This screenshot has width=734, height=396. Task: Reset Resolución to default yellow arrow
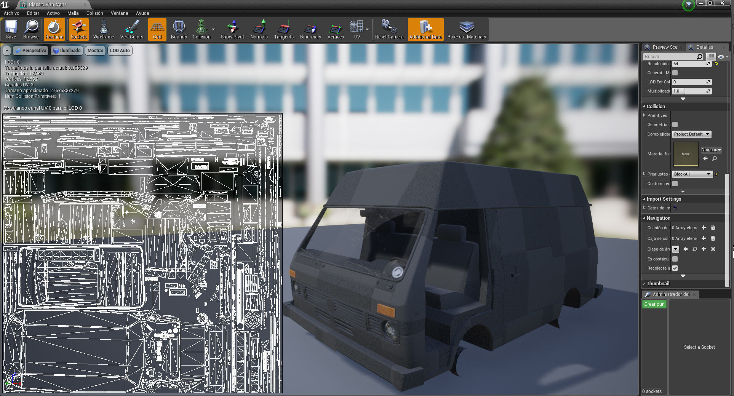pyautogui.click(x=716, y=64)
